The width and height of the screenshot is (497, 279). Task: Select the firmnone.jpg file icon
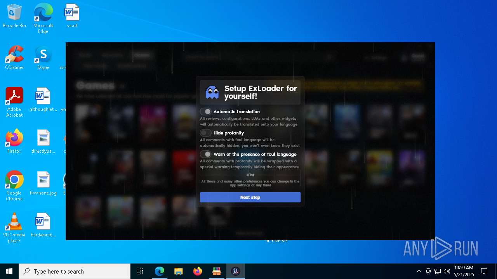(x=43, y=183)
